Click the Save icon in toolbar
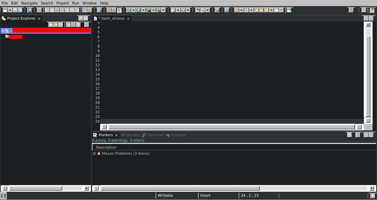Viewport: 377px width, 200px height. (x=15, y=10)
